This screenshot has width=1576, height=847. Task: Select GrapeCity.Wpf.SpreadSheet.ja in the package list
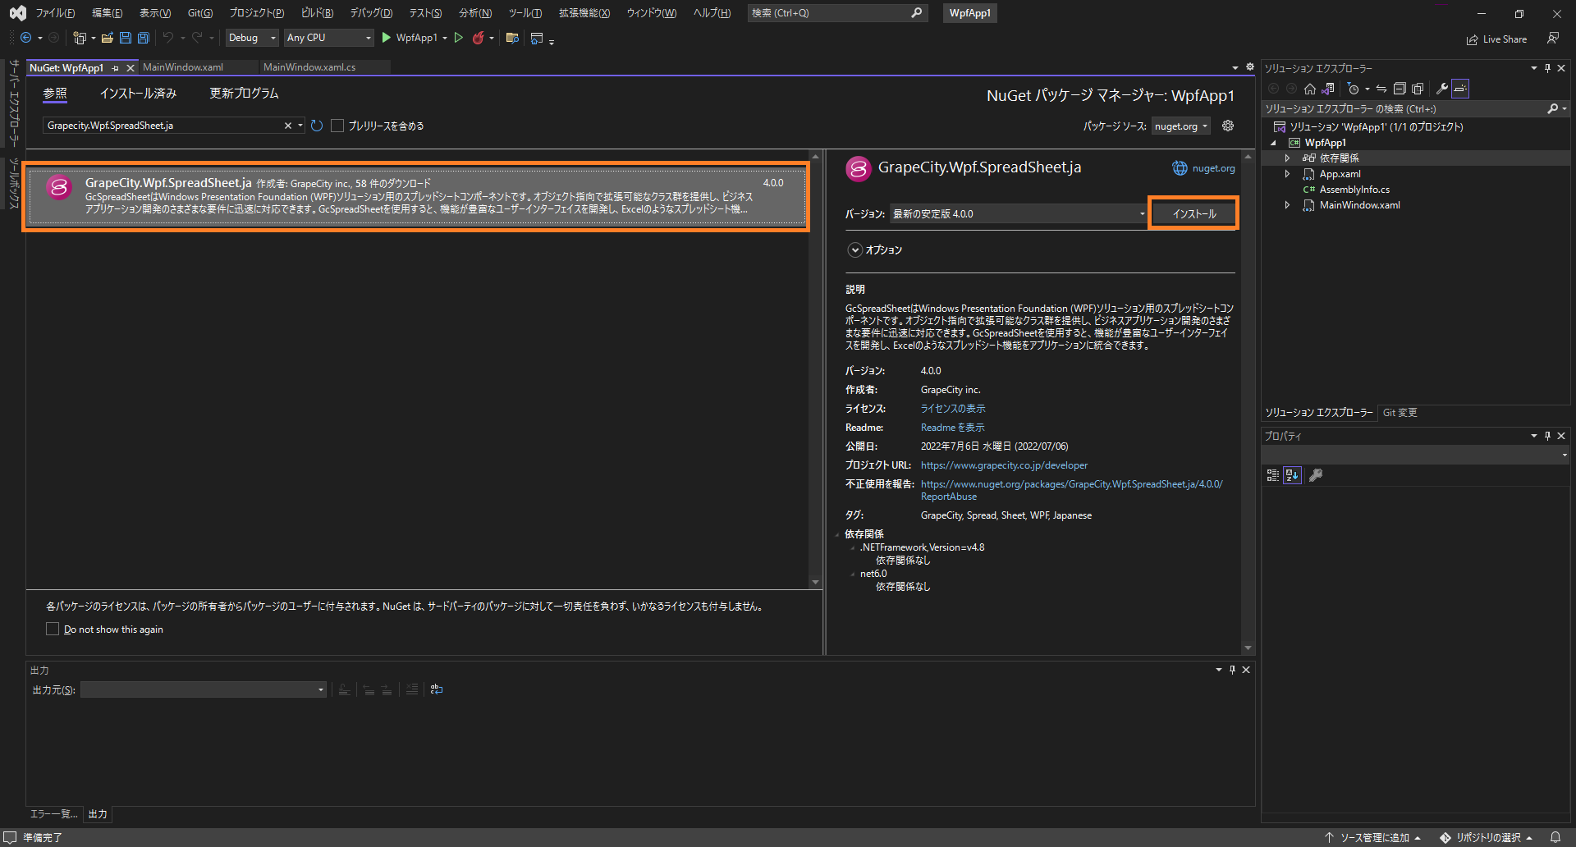point(416,197)
